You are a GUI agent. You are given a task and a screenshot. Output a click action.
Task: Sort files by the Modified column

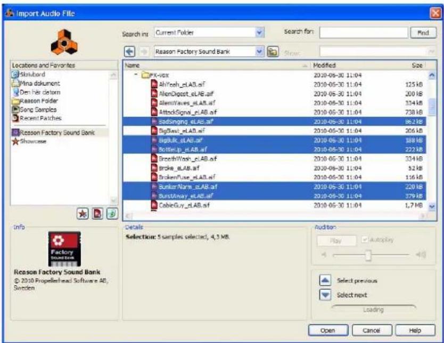[325, 64]
